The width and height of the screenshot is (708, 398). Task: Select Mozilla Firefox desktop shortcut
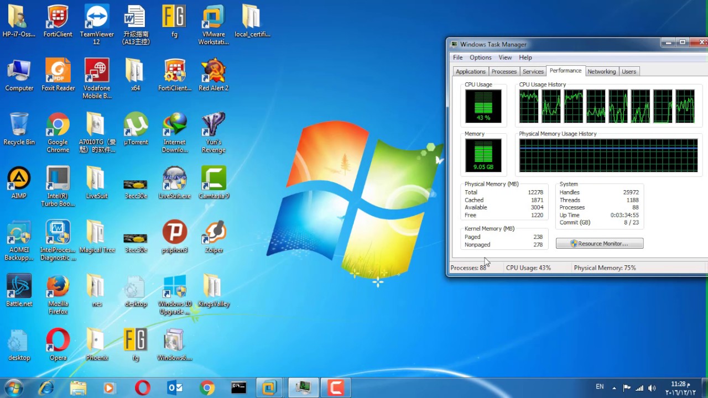[58, 295]
